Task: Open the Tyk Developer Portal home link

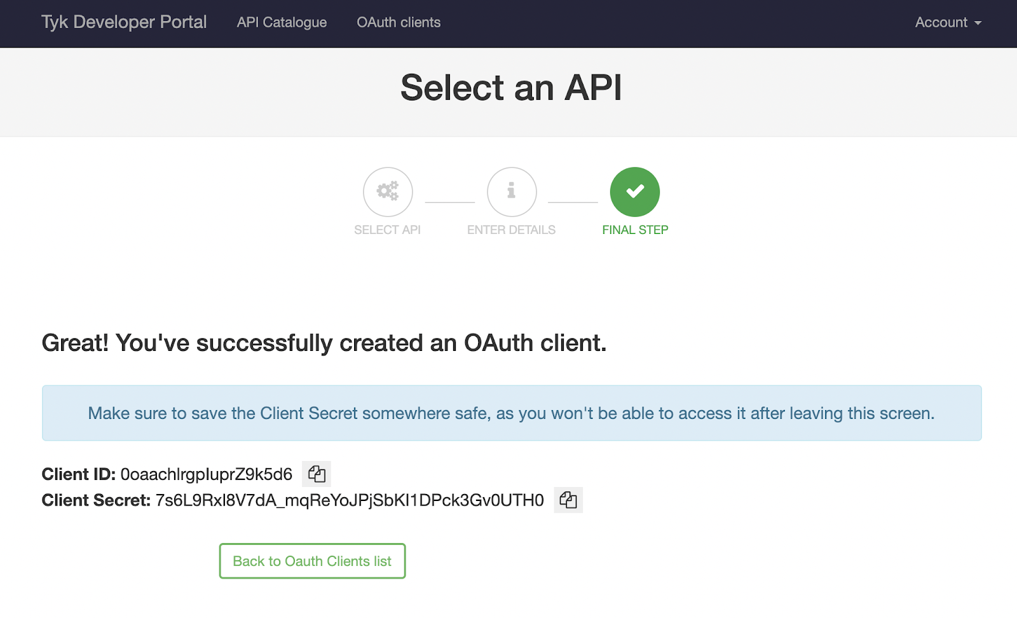Action: click(x=124, y=22)
